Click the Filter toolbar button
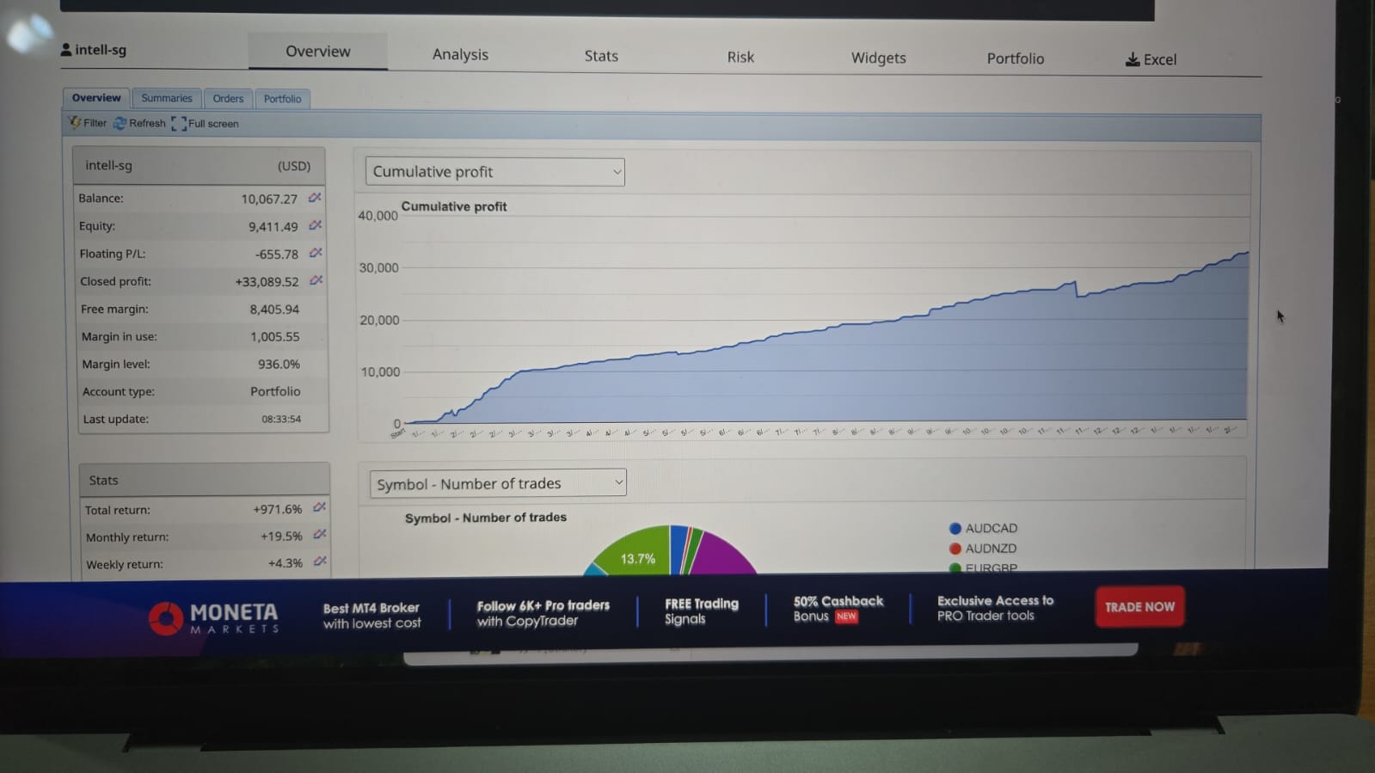Image resolution: width=1375 pixels, height=773 pixels. click(x=88, y=123)
